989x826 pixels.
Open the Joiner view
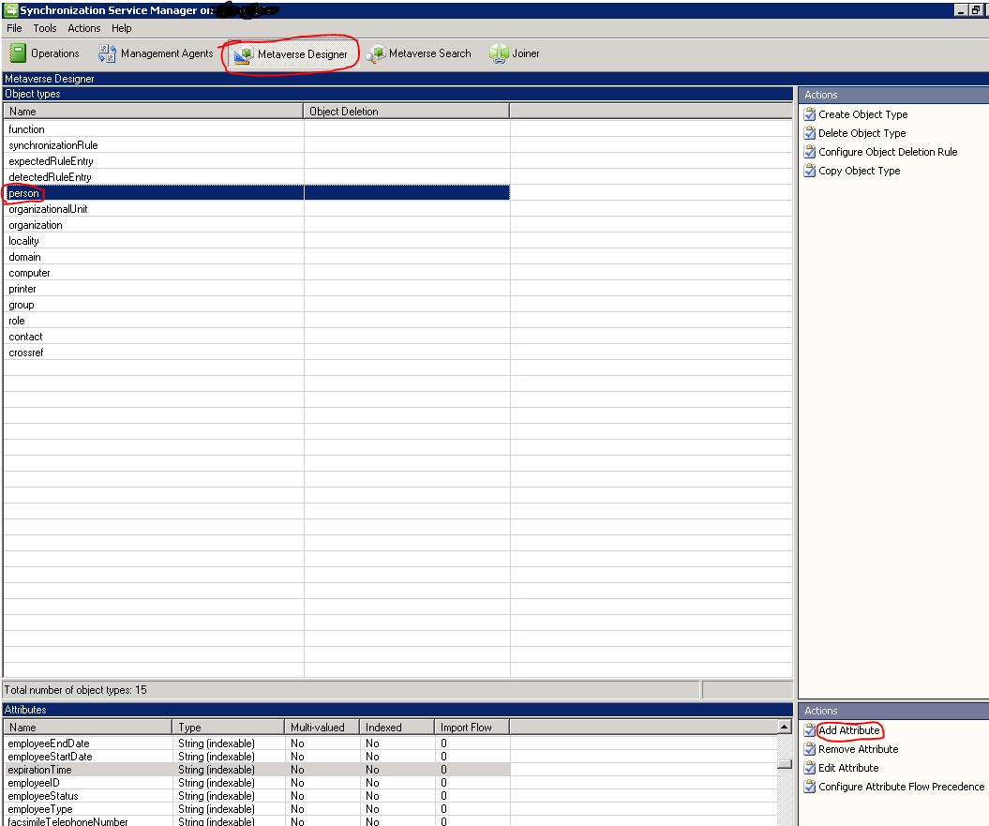[514, 53]
